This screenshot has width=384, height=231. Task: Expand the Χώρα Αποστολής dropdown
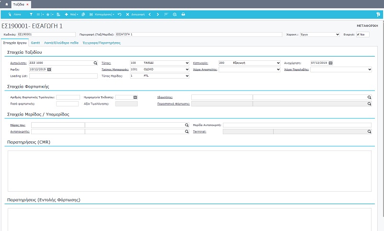278,69
